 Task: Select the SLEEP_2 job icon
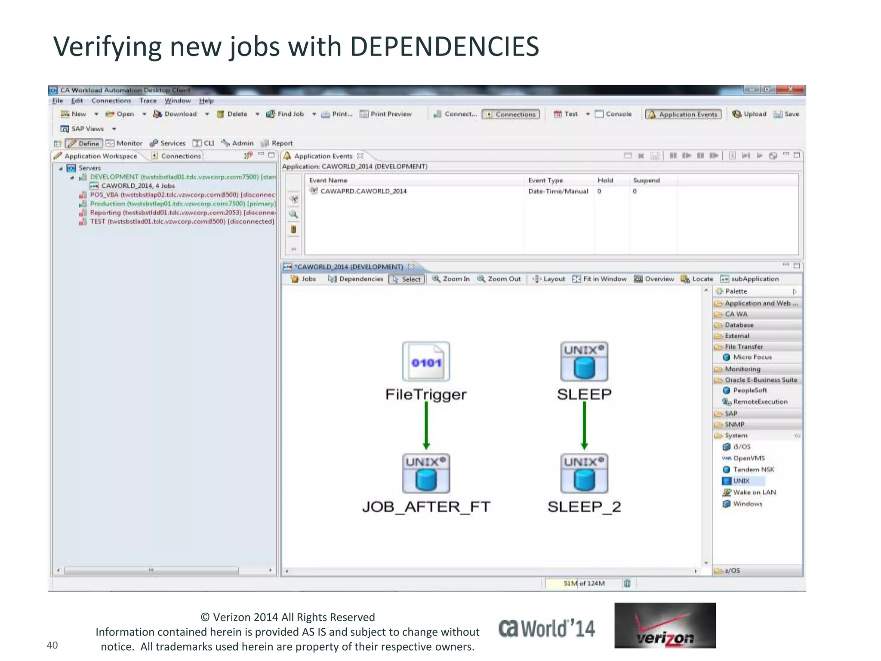[584, 473]
